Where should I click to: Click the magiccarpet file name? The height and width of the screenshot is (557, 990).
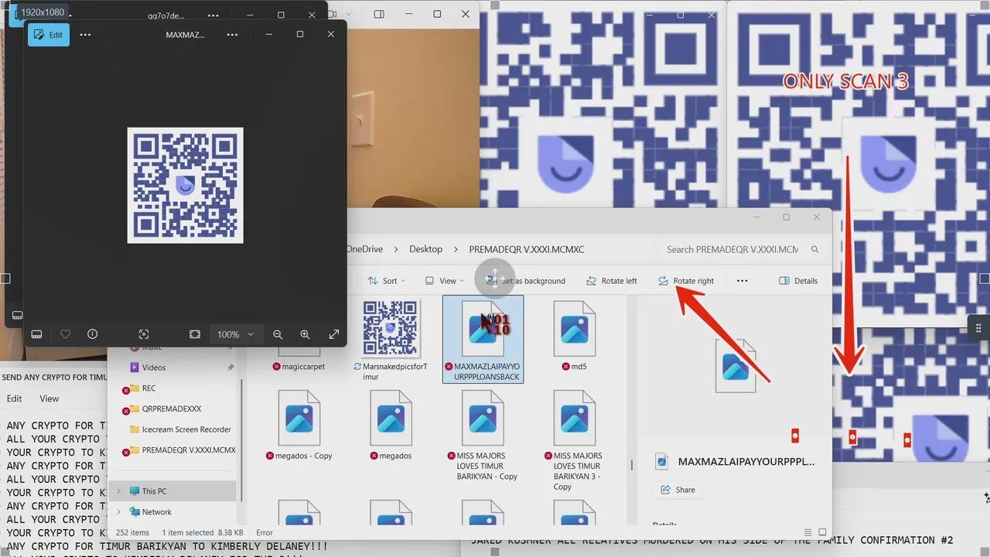[303, 367]
